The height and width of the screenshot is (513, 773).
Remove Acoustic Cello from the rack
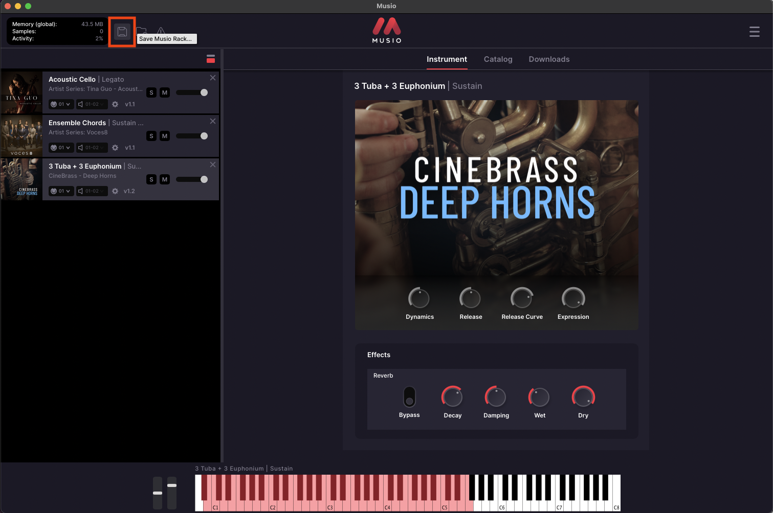(x=213, y=78)
